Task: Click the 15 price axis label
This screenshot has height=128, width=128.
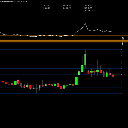Action: [122, 87]
